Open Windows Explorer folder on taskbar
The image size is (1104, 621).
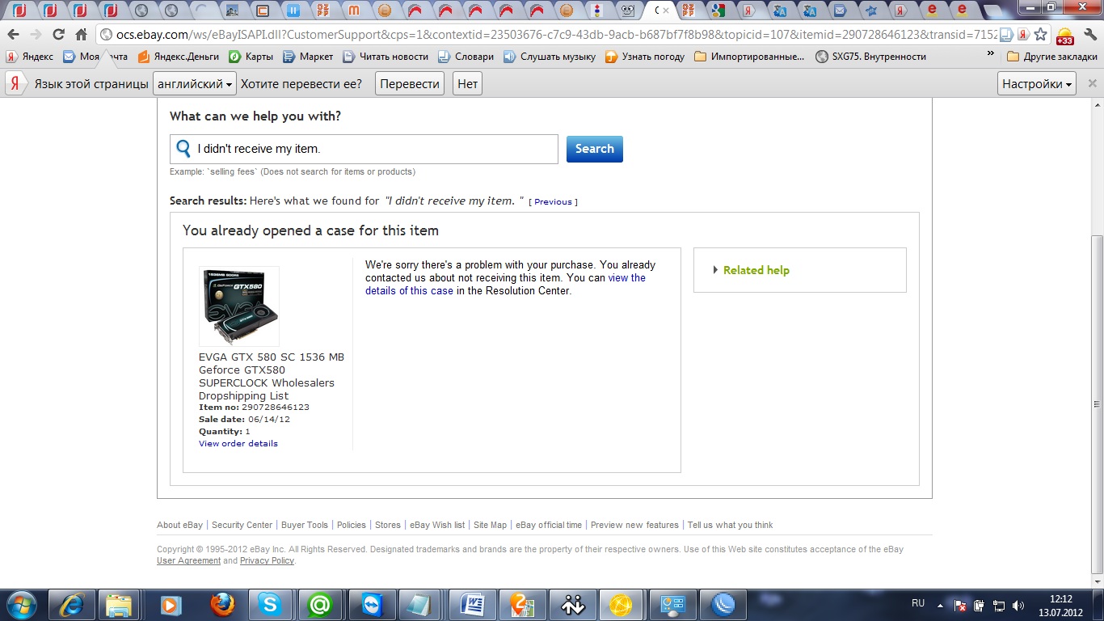119,605
